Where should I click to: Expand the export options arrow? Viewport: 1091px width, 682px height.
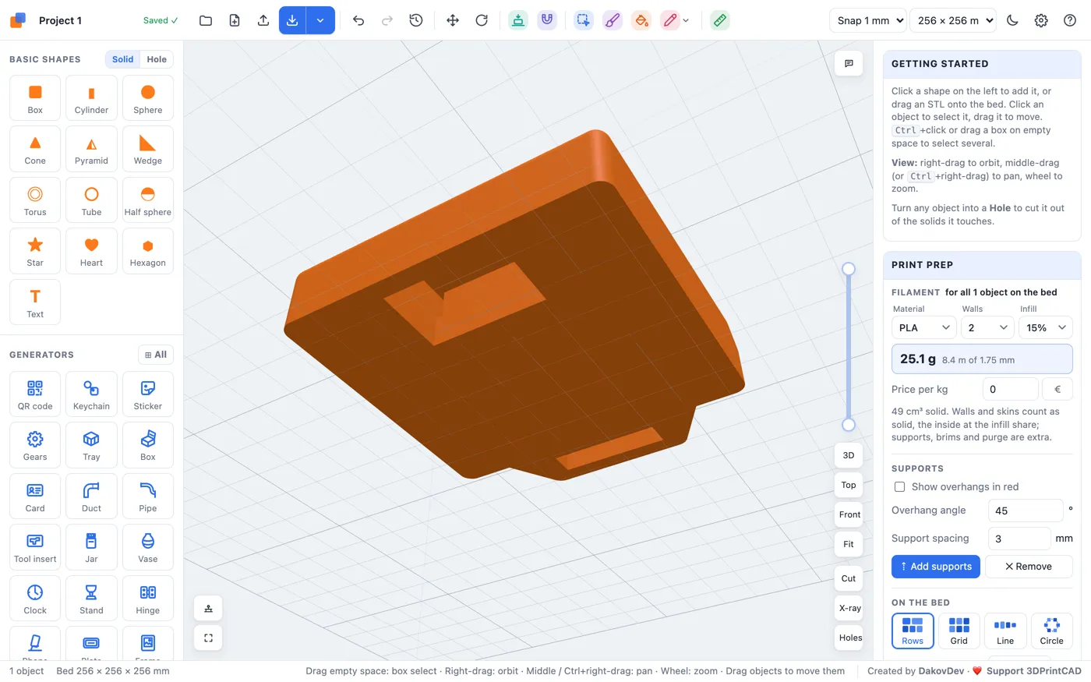[320, 20]
